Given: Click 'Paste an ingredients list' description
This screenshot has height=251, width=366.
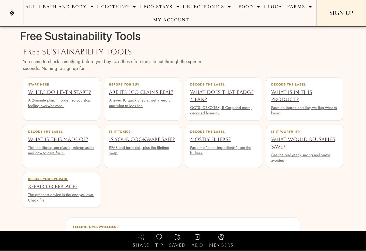Looking at the screenshot, I should tap(304, 110).
